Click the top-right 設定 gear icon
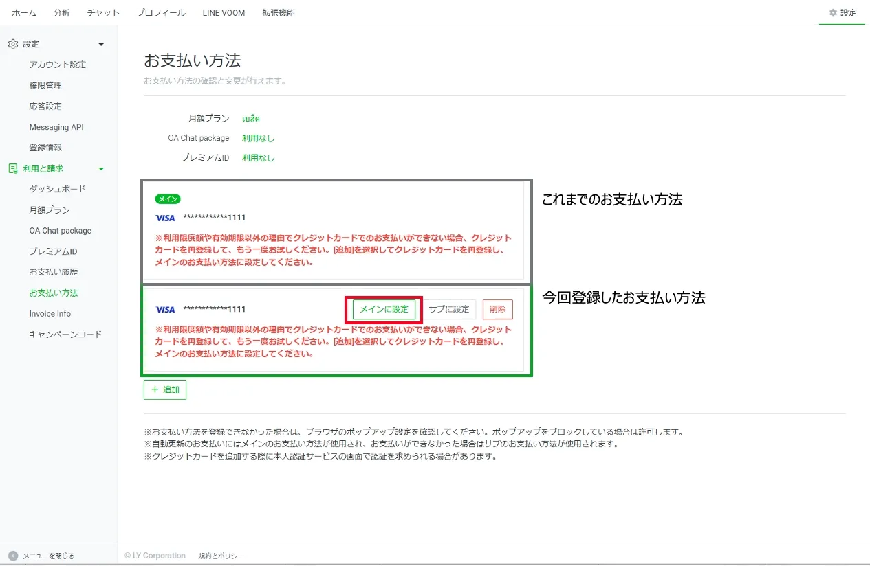Viewport: 870px width, 566px height. tap(833, 13)
